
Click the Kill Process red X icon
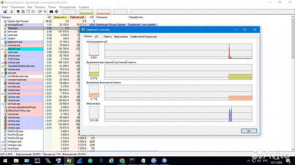[x=45, y=11]
